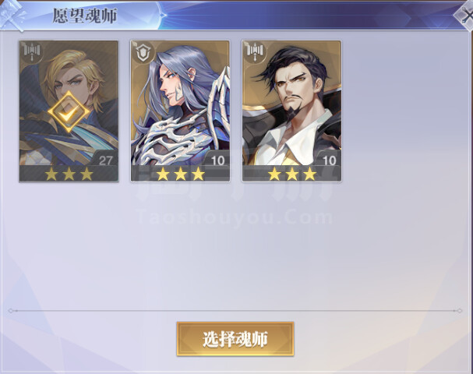Close the 愿望魂师 dialog
The width and height of the screenshot is (473, 374).
pos(465,16)
